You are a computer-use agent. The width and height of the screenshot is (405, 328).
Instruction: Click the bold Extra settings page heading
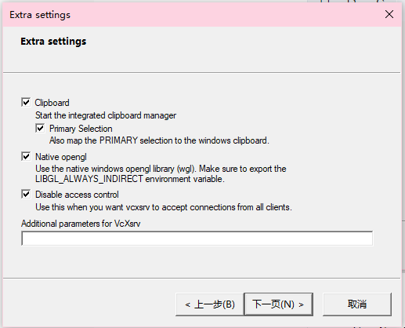[53, 42]
